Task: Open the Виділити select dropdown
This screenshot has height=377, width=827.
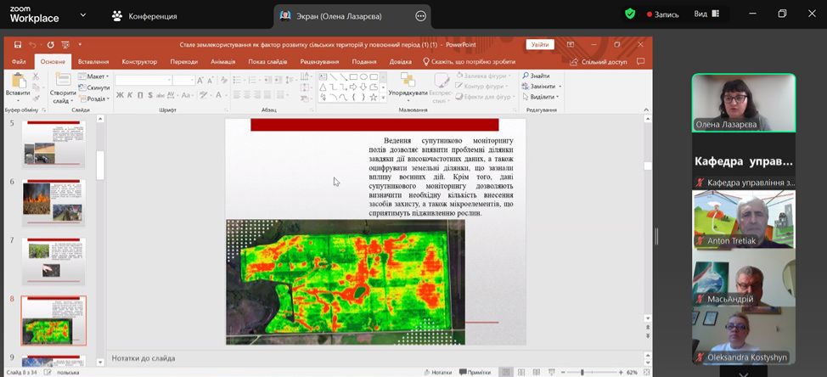Action: [x=541, y=97]
